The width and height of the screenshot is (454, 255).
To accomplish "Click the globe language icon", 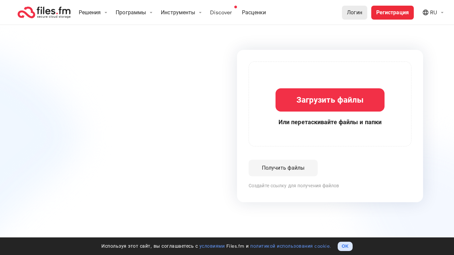I will point(425,13).
